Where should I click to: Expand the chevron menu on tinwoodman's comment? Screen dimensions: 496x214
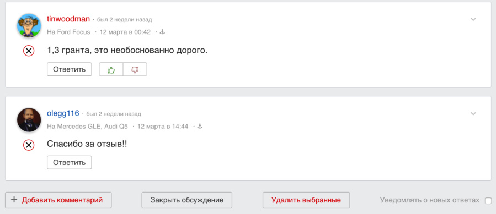[x=473, y=19]
